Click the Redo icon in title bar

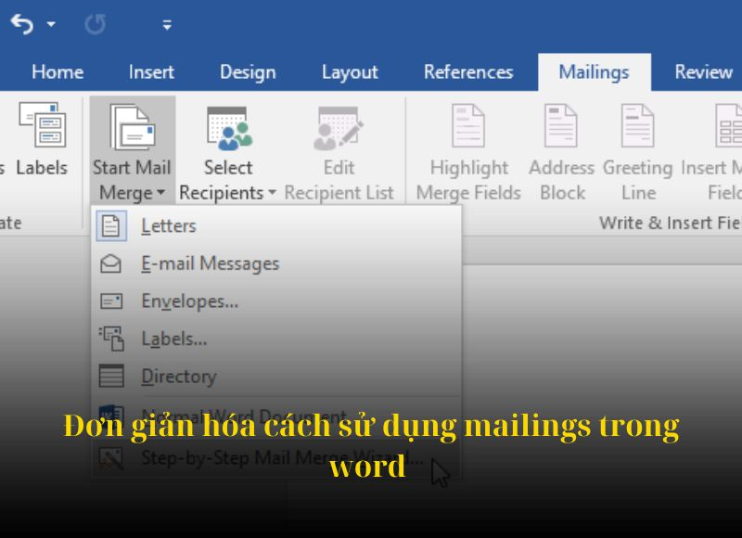[96, 24]
